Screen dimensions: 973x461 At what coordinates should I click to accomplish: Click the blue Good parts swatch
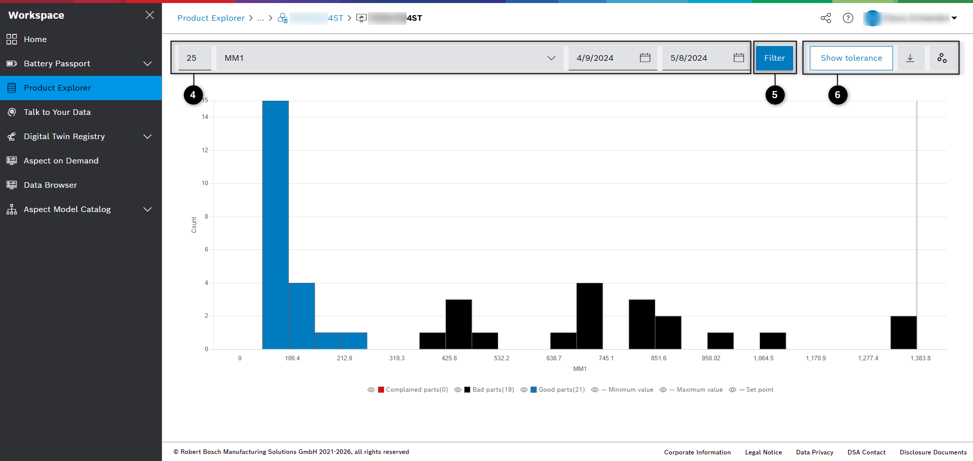pyautogui.click(x=534, y=390)
